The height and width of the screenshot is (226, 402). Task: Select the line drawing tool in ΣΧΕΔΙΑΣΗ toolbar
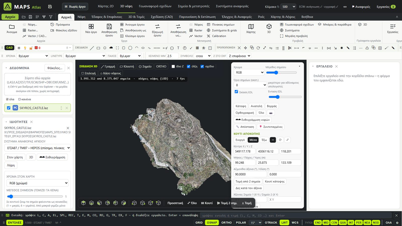pos(92,48)
